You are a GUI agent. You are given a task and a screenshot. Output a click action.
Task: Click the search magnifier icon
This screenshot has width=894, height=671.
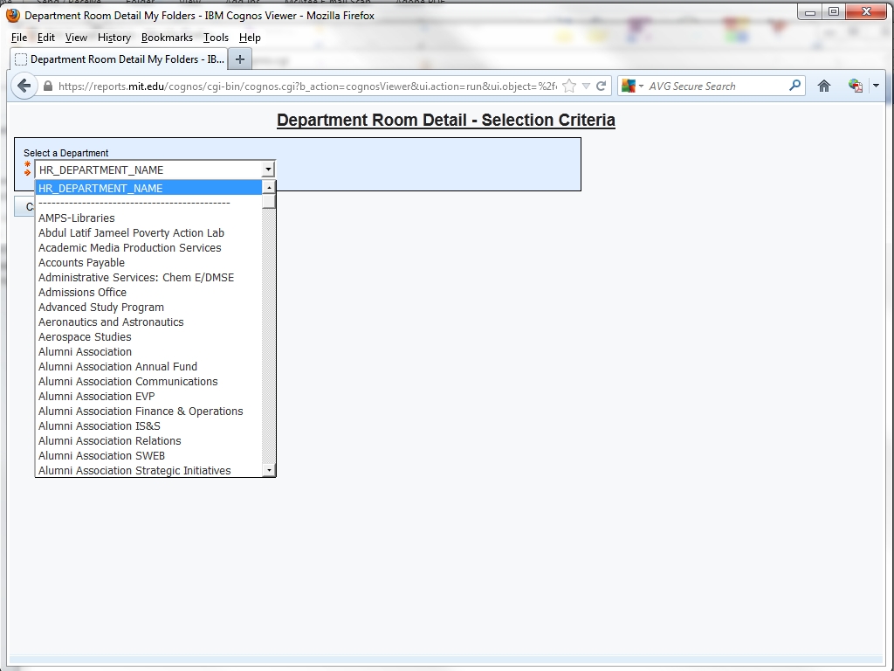794,86
